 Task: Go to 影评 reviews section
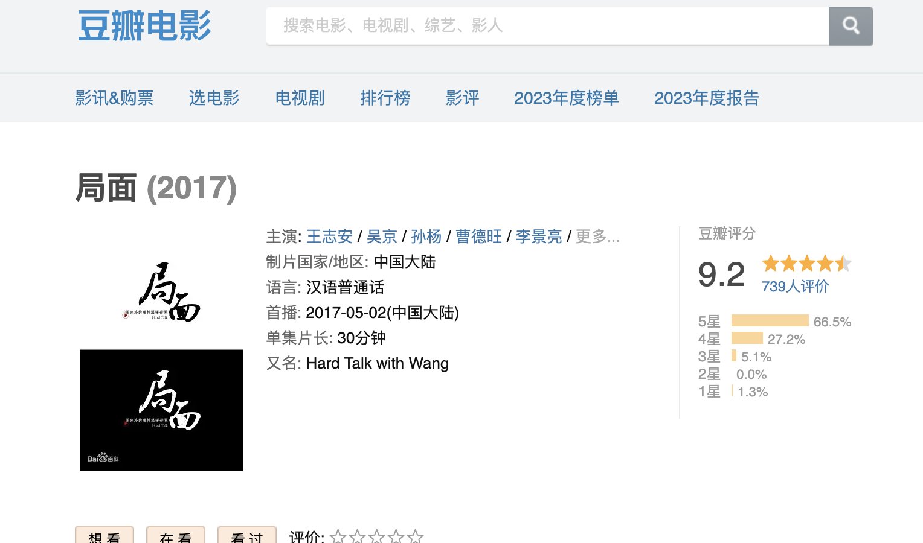click(463, 98)
